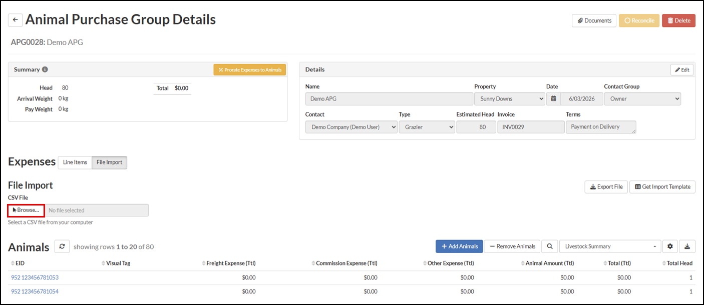Click the search magnifier icon in Animals
This screenshot has width=704, height=305.
[549, 246]
